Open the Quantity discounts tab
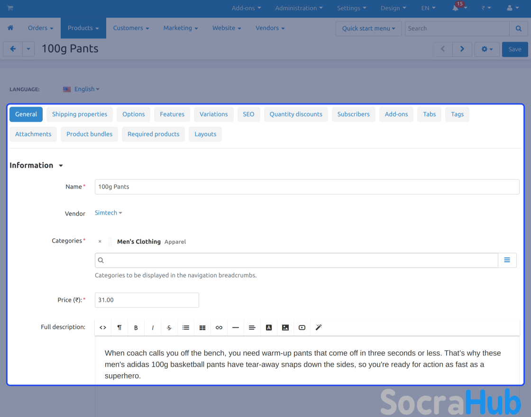This screenshot has height=417, width=531. [296, 114]
